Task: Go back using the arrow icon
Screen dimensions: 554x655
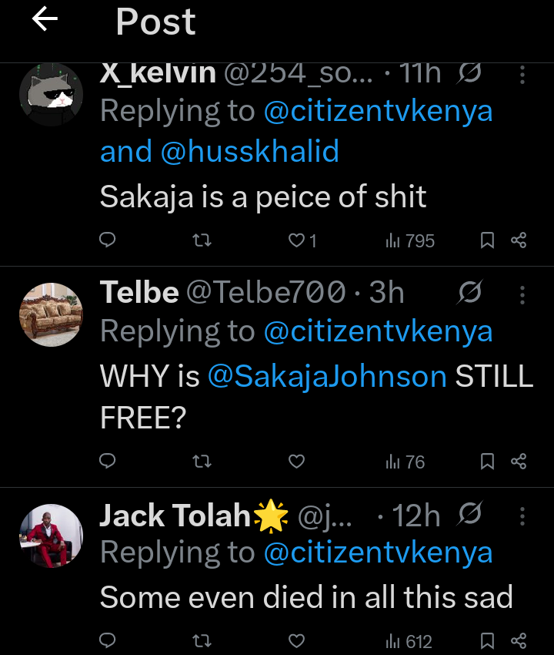Action: pos(45,20)
